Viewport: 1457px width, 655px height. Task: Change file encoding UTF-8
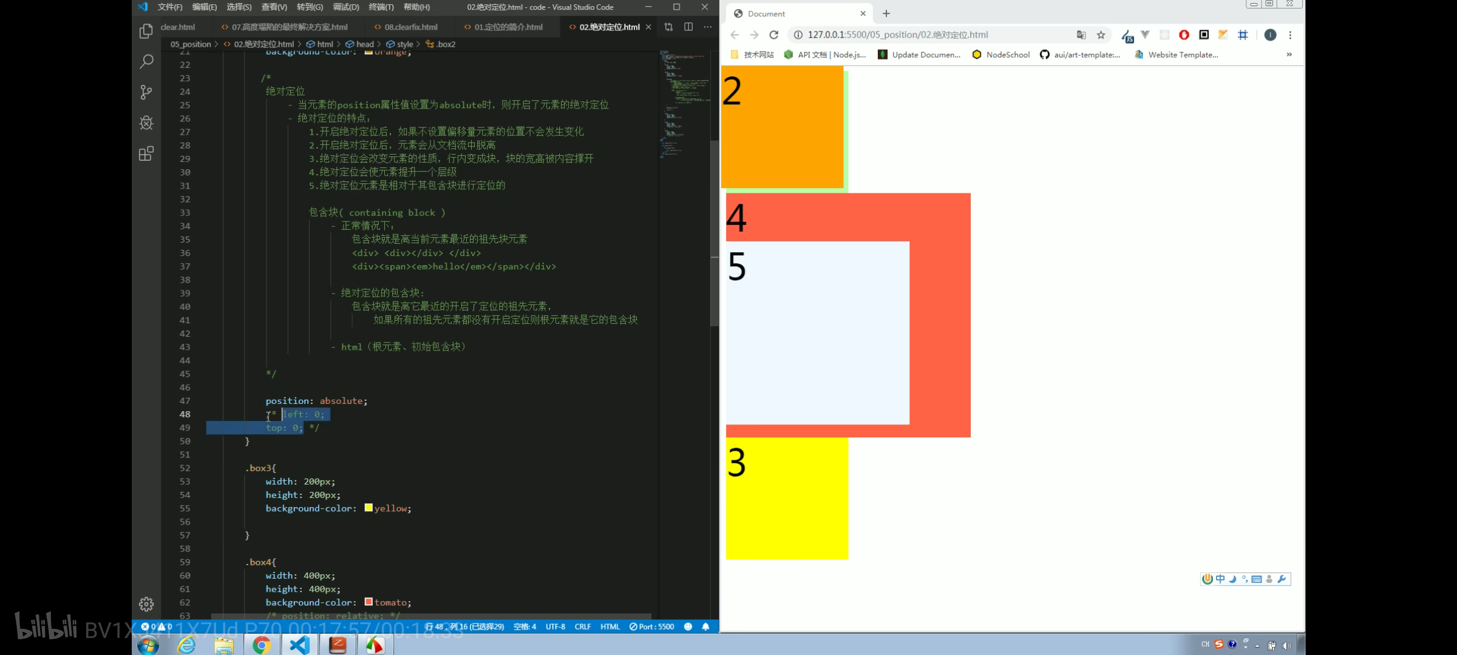point(555,626)
